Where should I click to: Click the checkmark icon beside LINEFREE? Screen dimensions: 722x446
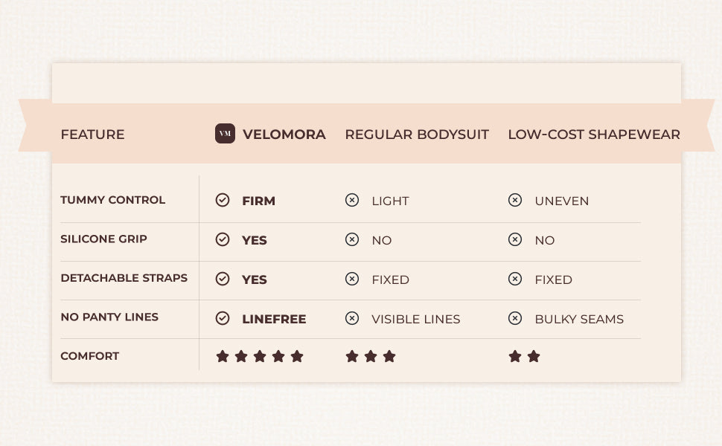point(223,318)
